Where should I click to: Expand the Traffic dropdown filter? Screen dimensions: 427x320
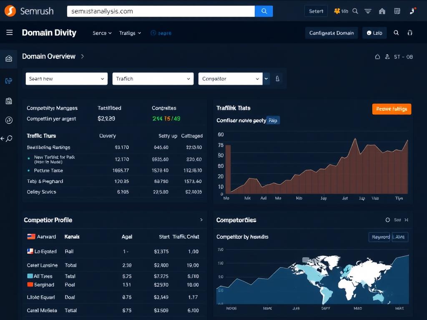(x=153, y=78)
